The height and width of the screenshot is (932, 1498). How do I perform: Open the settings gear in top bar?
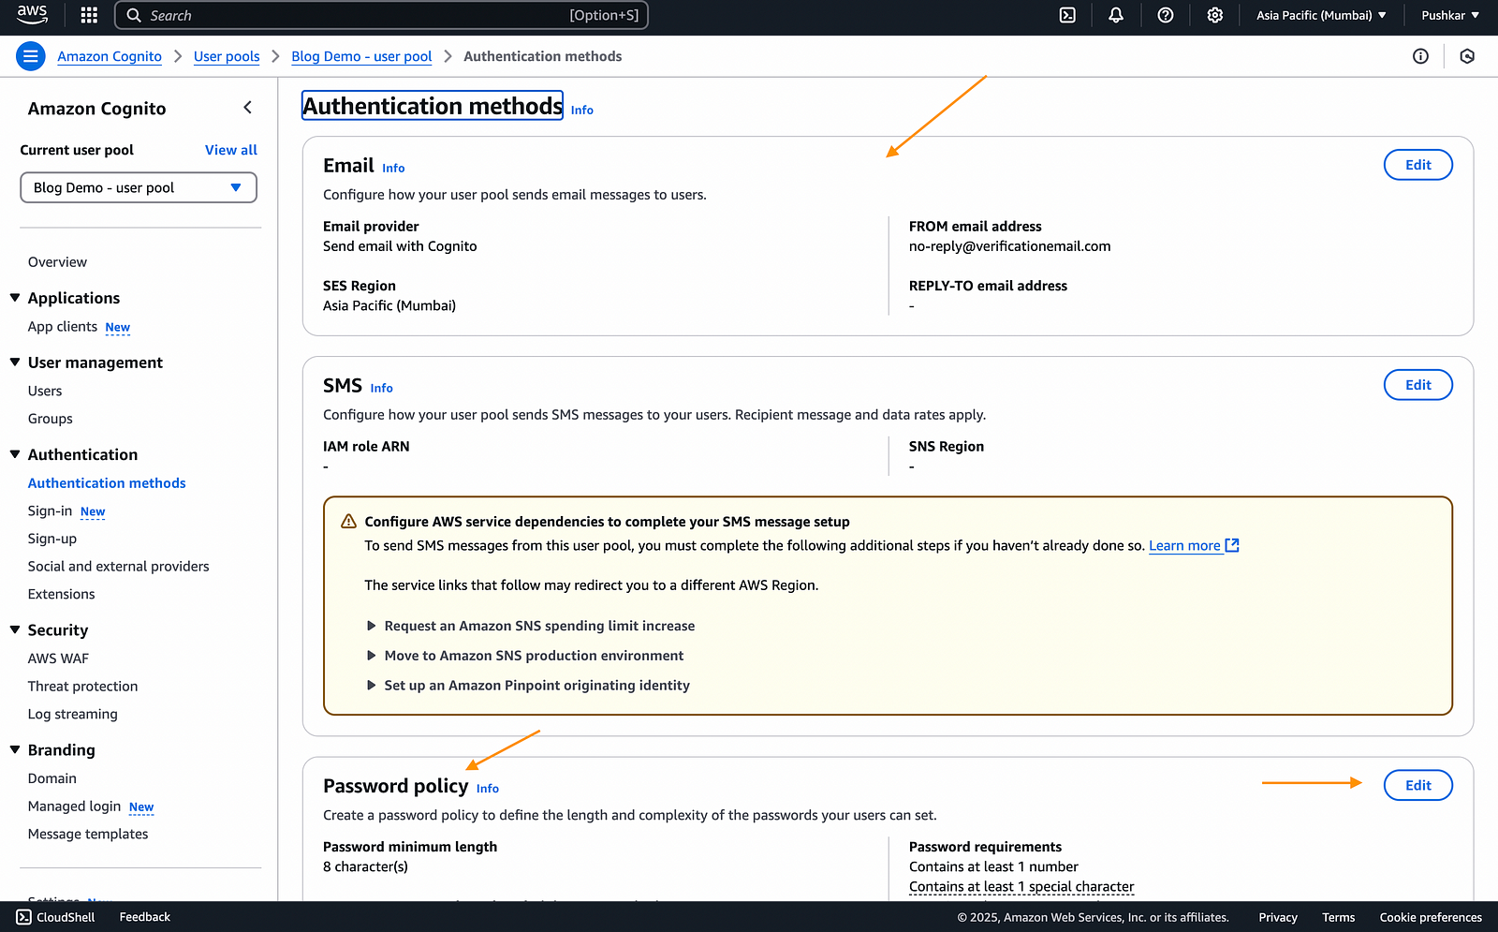pos(1215,15)
